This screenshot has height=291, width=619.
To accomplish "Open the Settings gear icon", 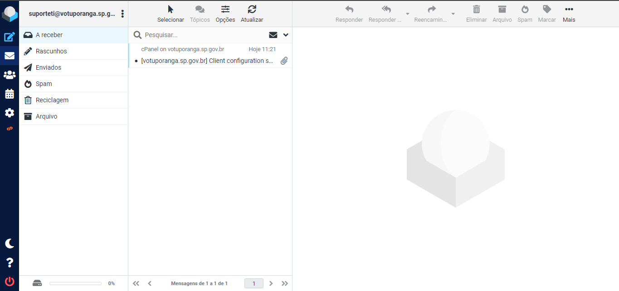I will coord(10,113).
